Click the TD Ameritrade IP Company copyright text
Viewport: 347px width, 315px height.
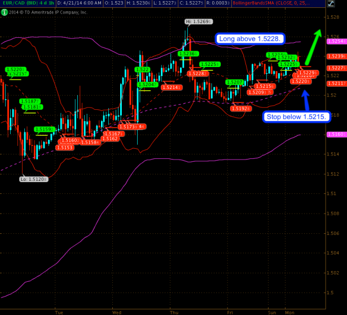(48, 12)
